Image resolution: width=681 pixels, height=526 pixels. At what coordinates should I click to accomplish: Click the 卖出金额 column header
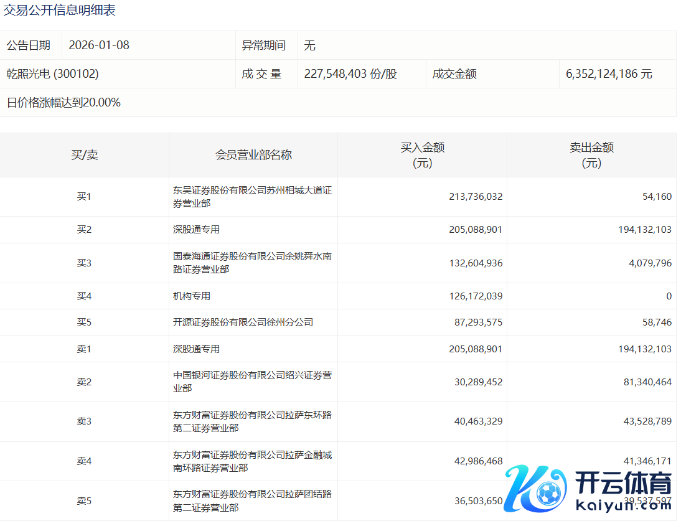pos(591,155)
